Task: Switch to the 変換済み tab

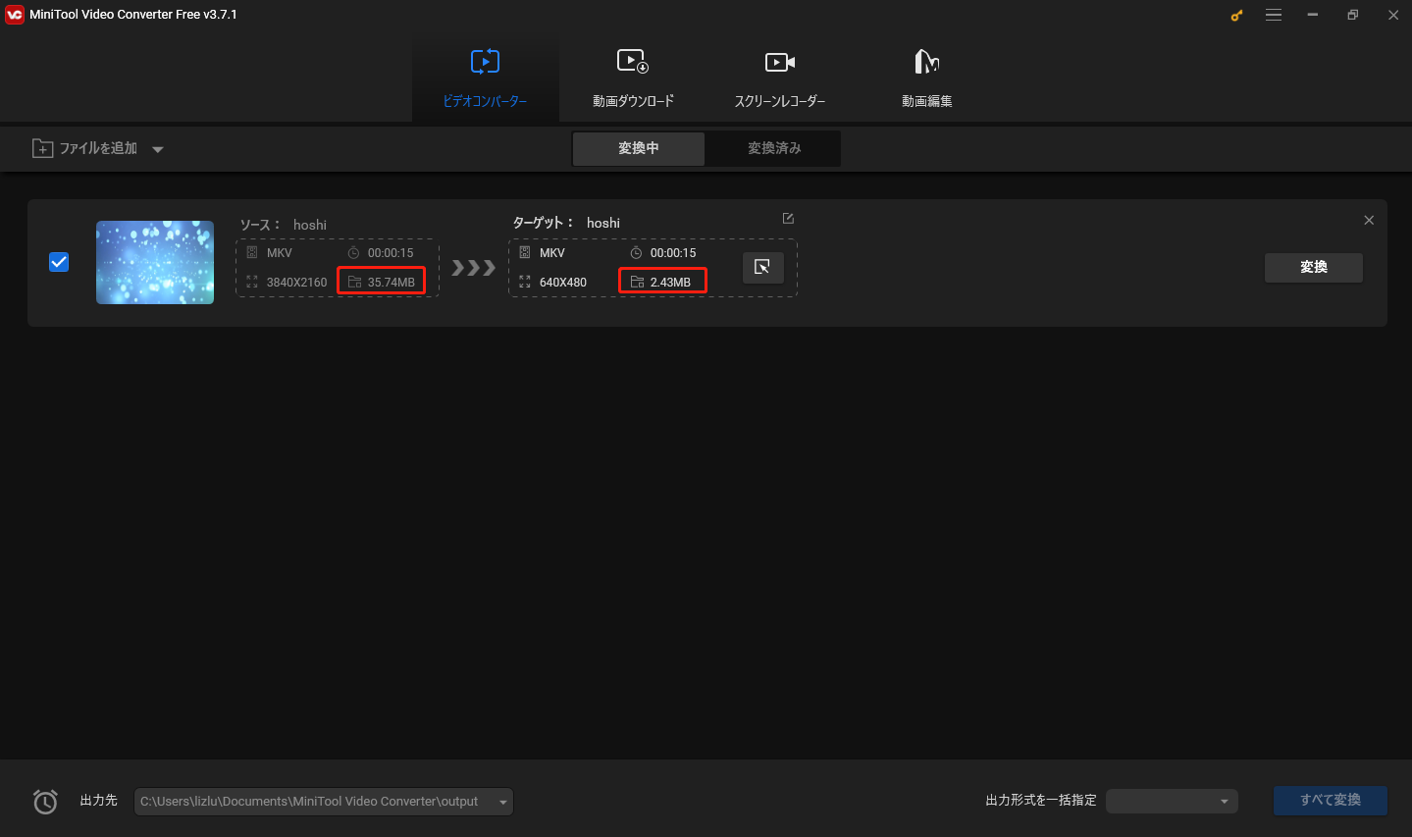Action: click(x=774, y=148)
